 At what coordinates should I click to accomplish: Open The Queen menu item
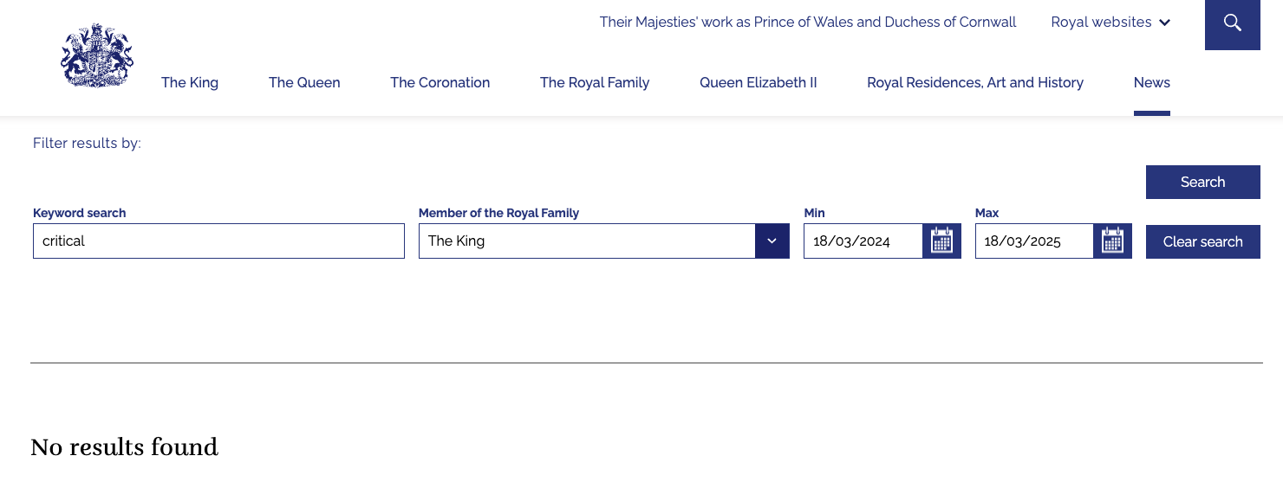click(x=304, y=82)
